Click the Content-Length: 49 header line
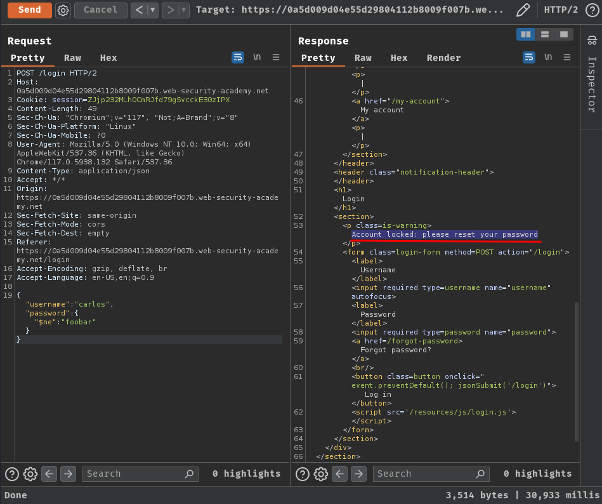 click(56, 109)
